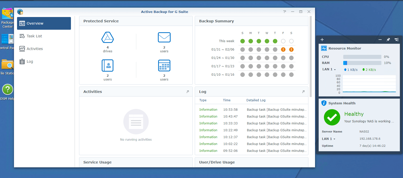Click the Task List sidebar icon
Image resolution: width=403 pixels, height=178 pixels.
(x=22, y=36)
